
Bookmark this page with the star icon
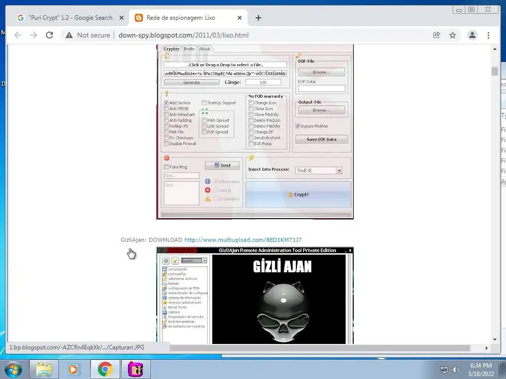pyautogui.click(x=453, y=35)
